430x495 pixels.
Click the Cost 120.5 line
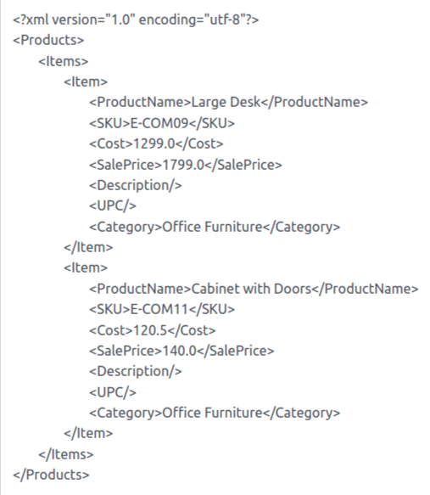click(153, 330)
